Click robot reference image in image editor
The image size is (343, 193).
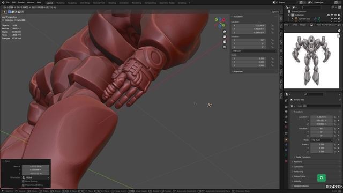coord(311,61)
